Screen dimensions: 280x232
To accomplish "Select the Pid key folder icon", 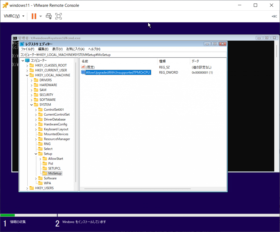I will [x=45, y=163].
